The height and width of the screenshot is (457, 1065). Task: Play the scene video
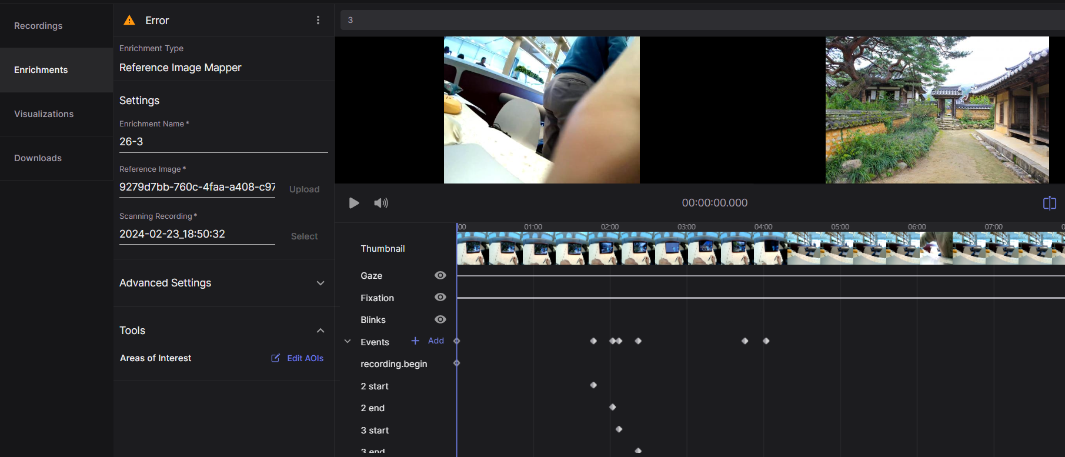354,203
